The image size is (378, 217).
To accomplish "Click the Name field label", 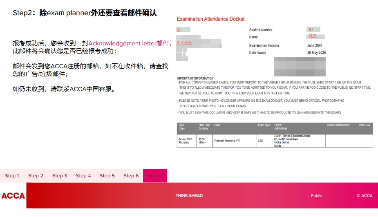I will coord(253,37).
